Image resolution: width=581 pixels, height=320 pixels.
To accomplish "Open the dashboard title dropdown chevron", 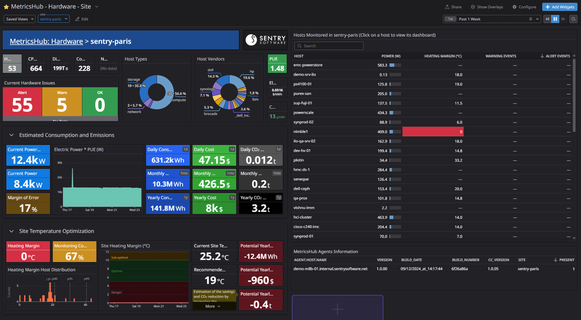I will [97, 7].
